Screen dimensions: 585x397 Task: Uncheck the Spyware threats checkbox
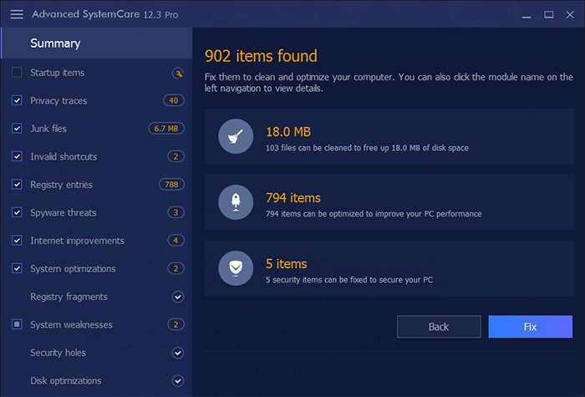pyautogui.click(x=17, y=212)
